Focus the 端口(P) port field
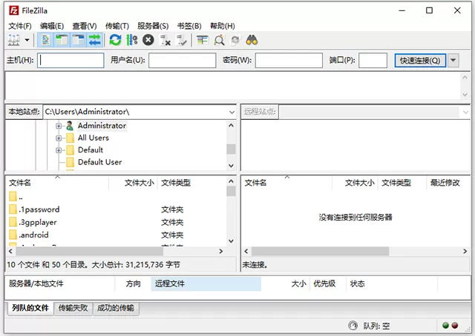This screenshot has width=475, height=336. [373, 61]
